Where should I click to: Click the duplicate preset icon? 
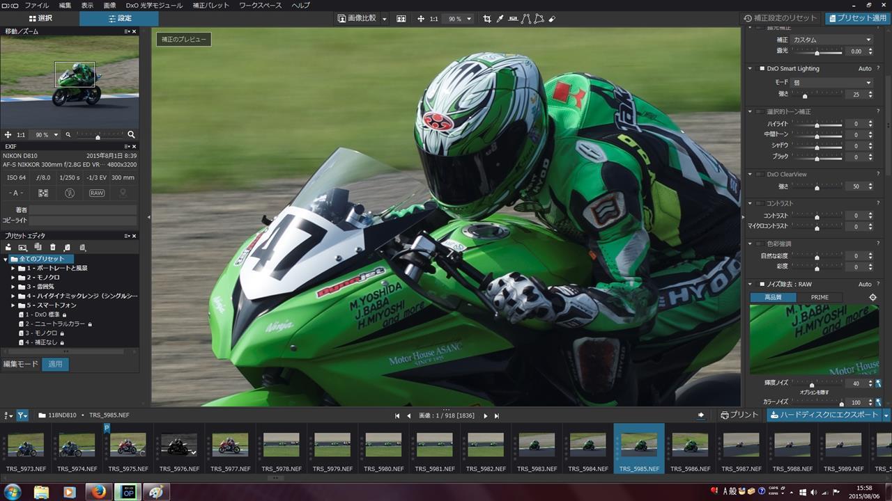pyautogui.click(x=38, y=247)
